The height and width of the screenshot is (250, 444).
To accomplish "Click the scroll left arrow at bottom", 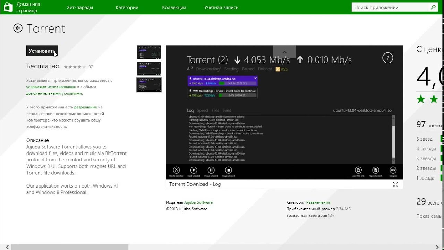I will click(7, 247).
